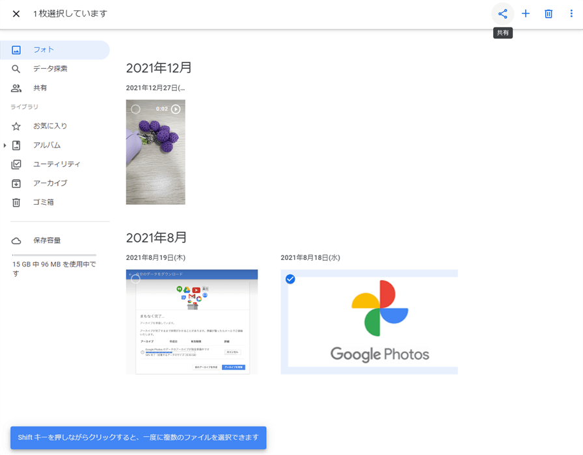Click the trash delete icon in toolbar
This screenshot has height=455, width=583.
(x=549, y=14)
